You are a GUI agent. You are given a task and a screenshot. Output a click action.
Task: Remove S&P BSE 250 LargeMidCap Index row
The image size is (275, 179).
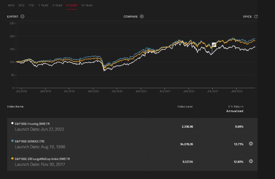point(251,161)
